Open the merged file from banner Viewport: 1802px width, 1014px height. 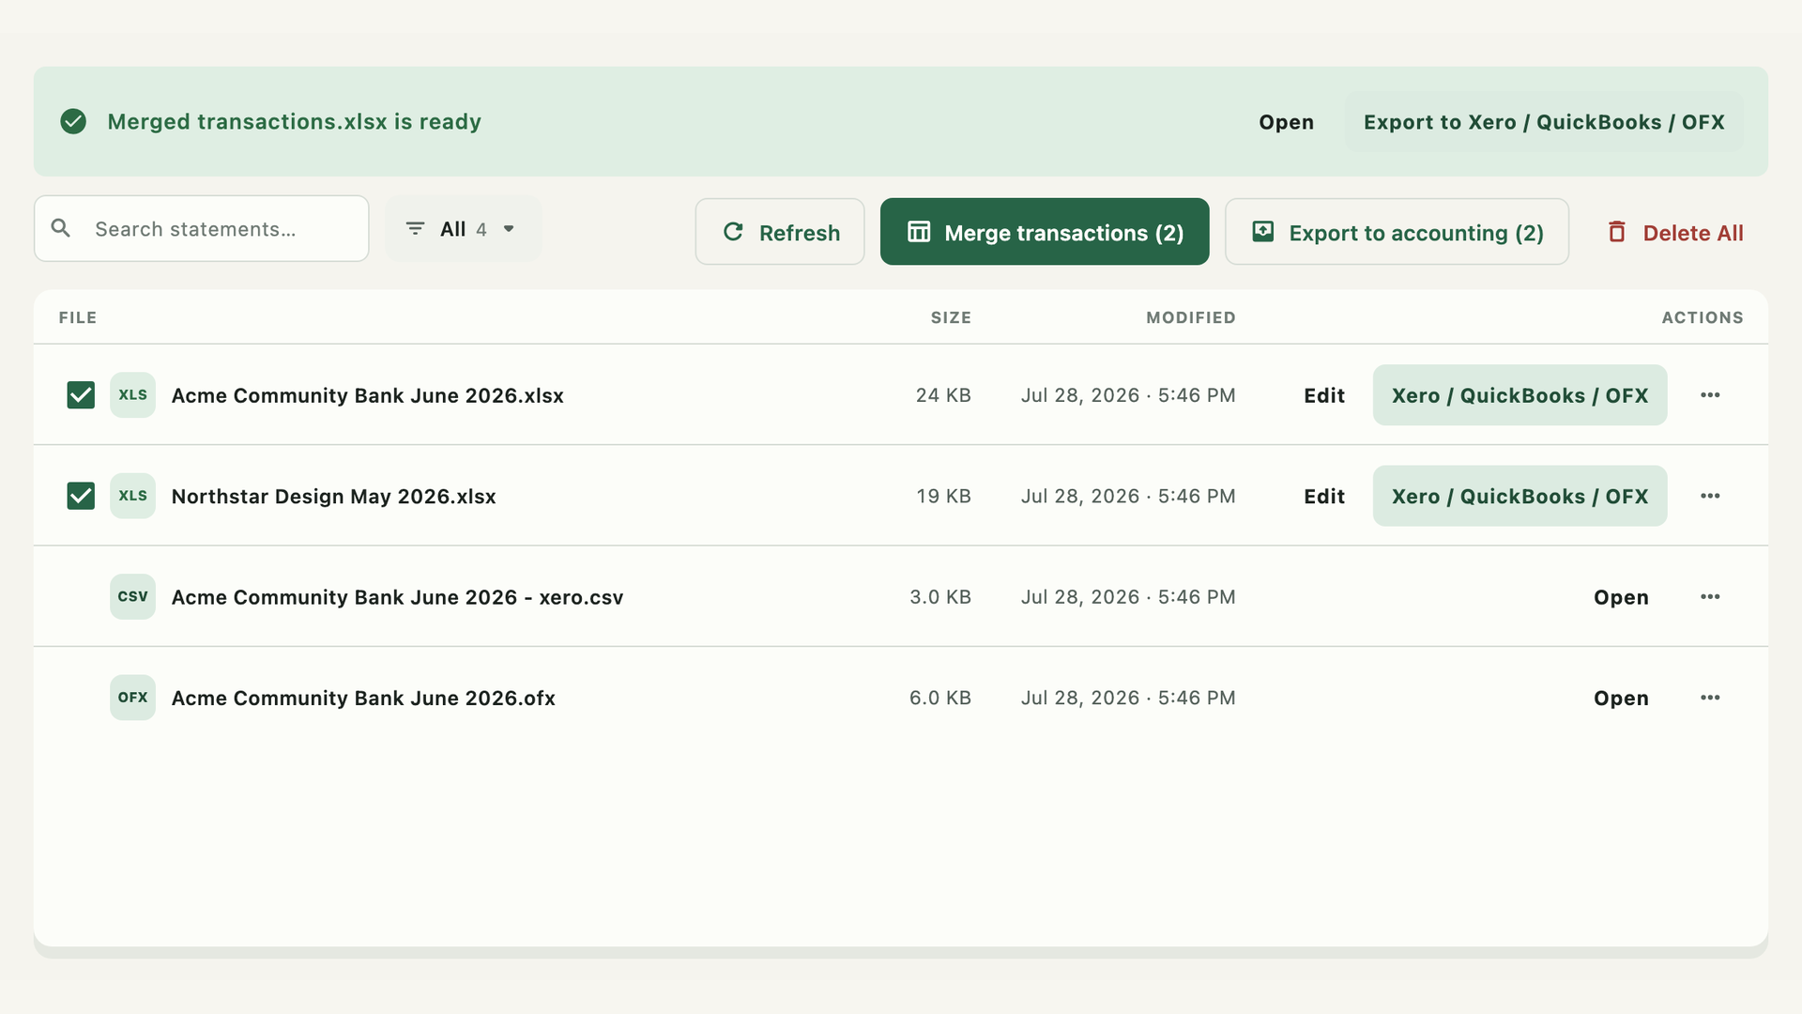pos(1286,122)
